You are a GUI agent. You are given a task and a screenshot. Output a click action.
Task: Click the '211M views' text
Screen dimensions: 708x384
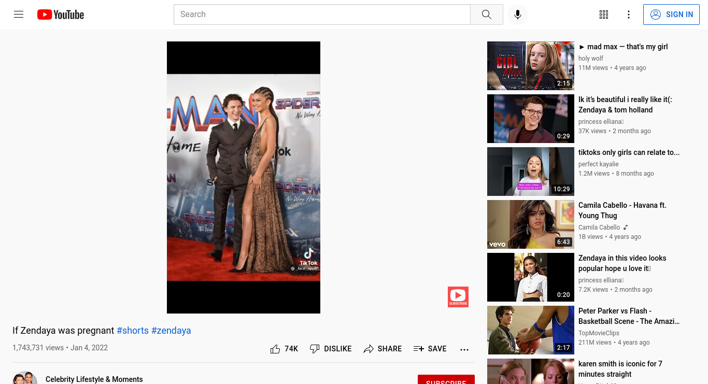coord(595,343)
